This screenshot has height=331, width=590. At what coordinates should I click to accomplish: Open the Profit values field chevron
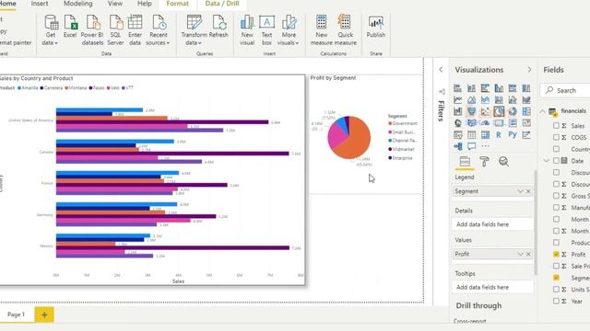[x=520, y=254]
